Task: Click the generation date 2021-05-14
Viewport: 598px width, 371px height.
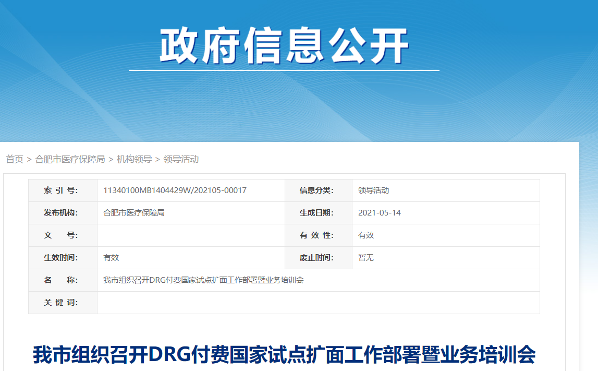Action: tap(380, 213)
